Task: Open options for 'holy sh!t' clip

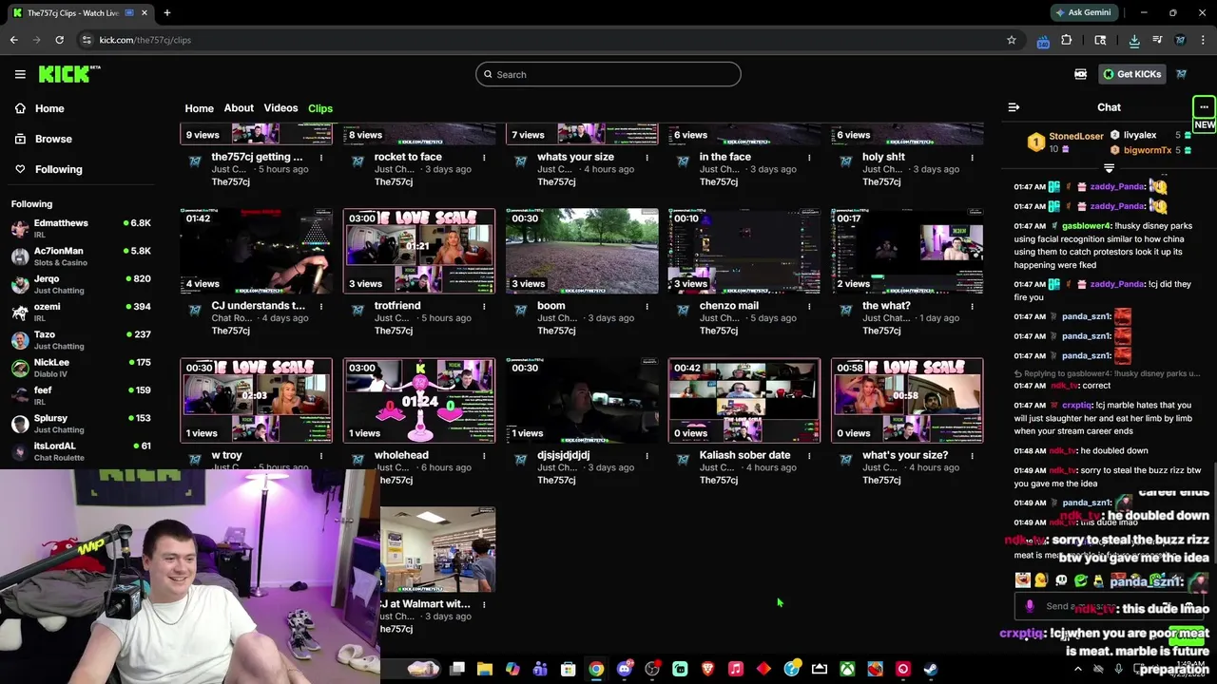Action: coord(972,158)
